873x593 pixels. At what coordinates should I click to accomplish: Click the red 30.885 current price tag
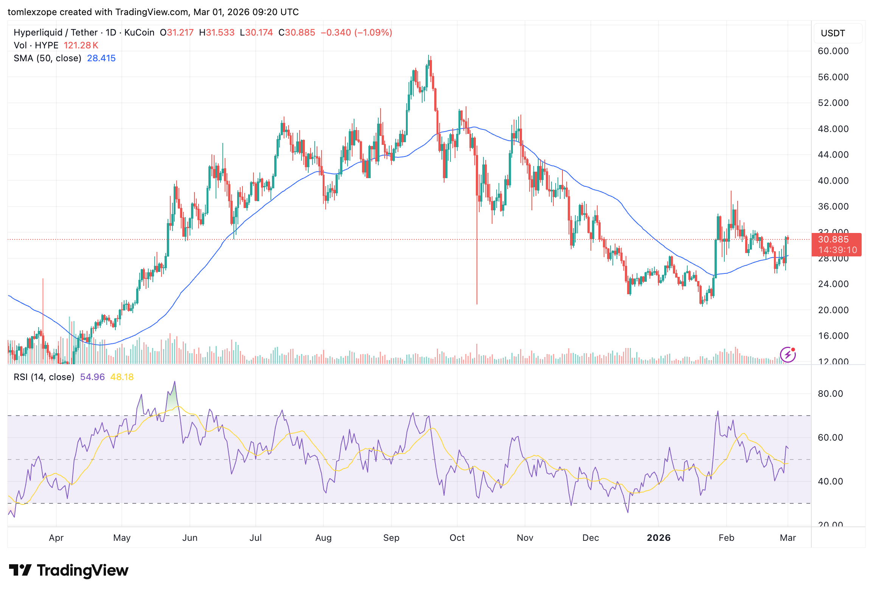pyautogui.click(x=833, y=239)
